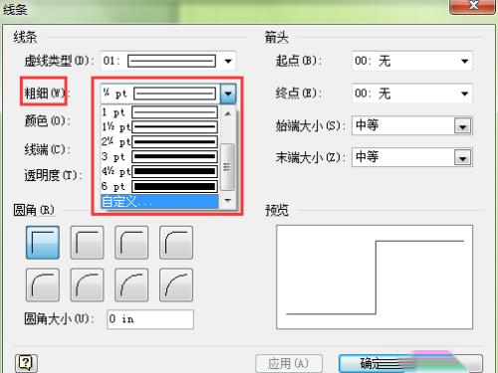Select the square (no rounding) corner style

tap(43, 243)
